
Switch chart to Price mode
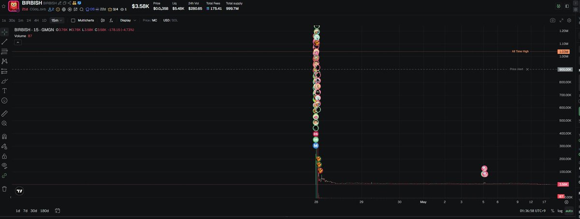146,20
